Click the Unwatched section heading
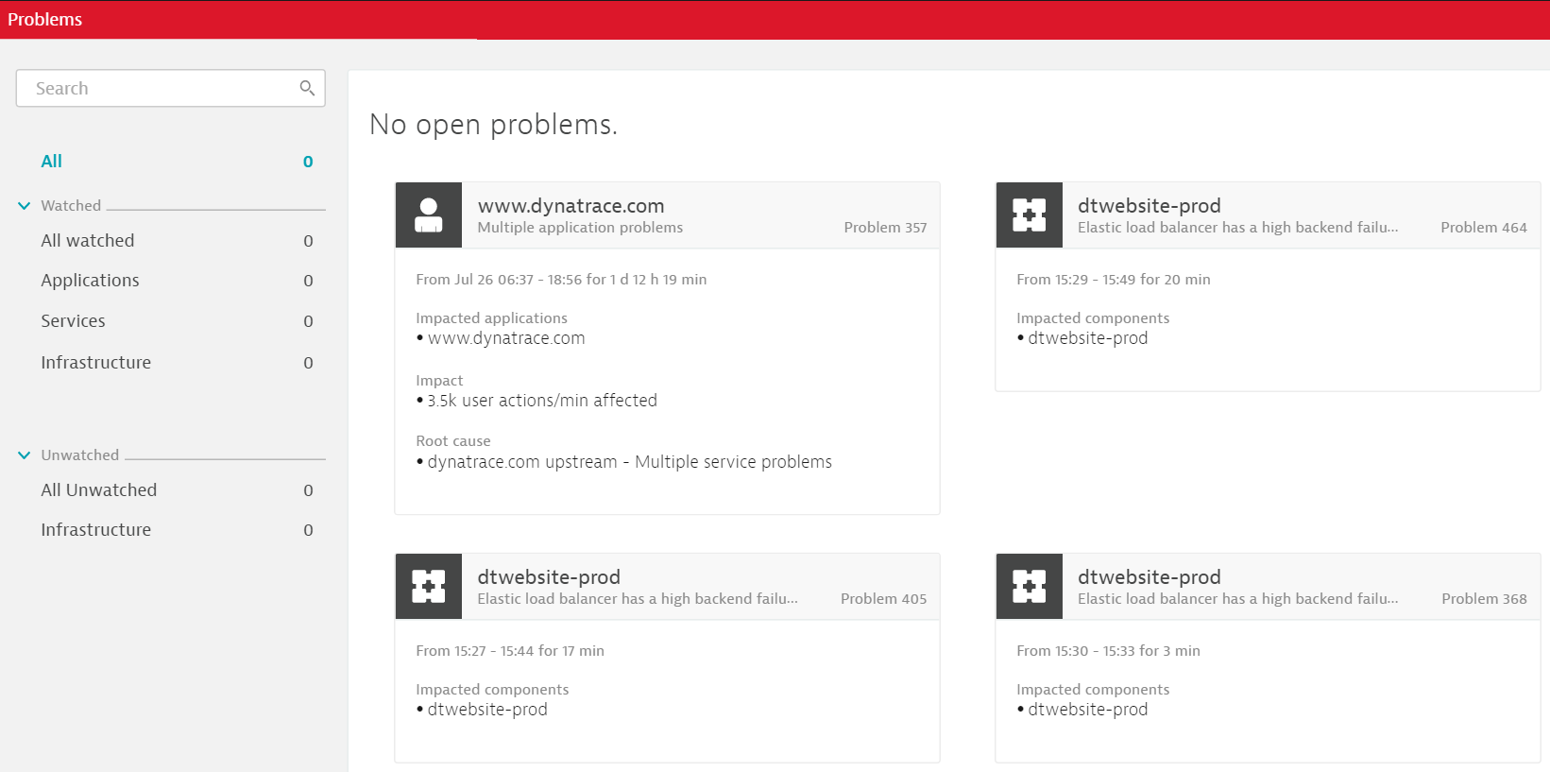The height and width of the screenshot is (772, 1550). point(80,455)
